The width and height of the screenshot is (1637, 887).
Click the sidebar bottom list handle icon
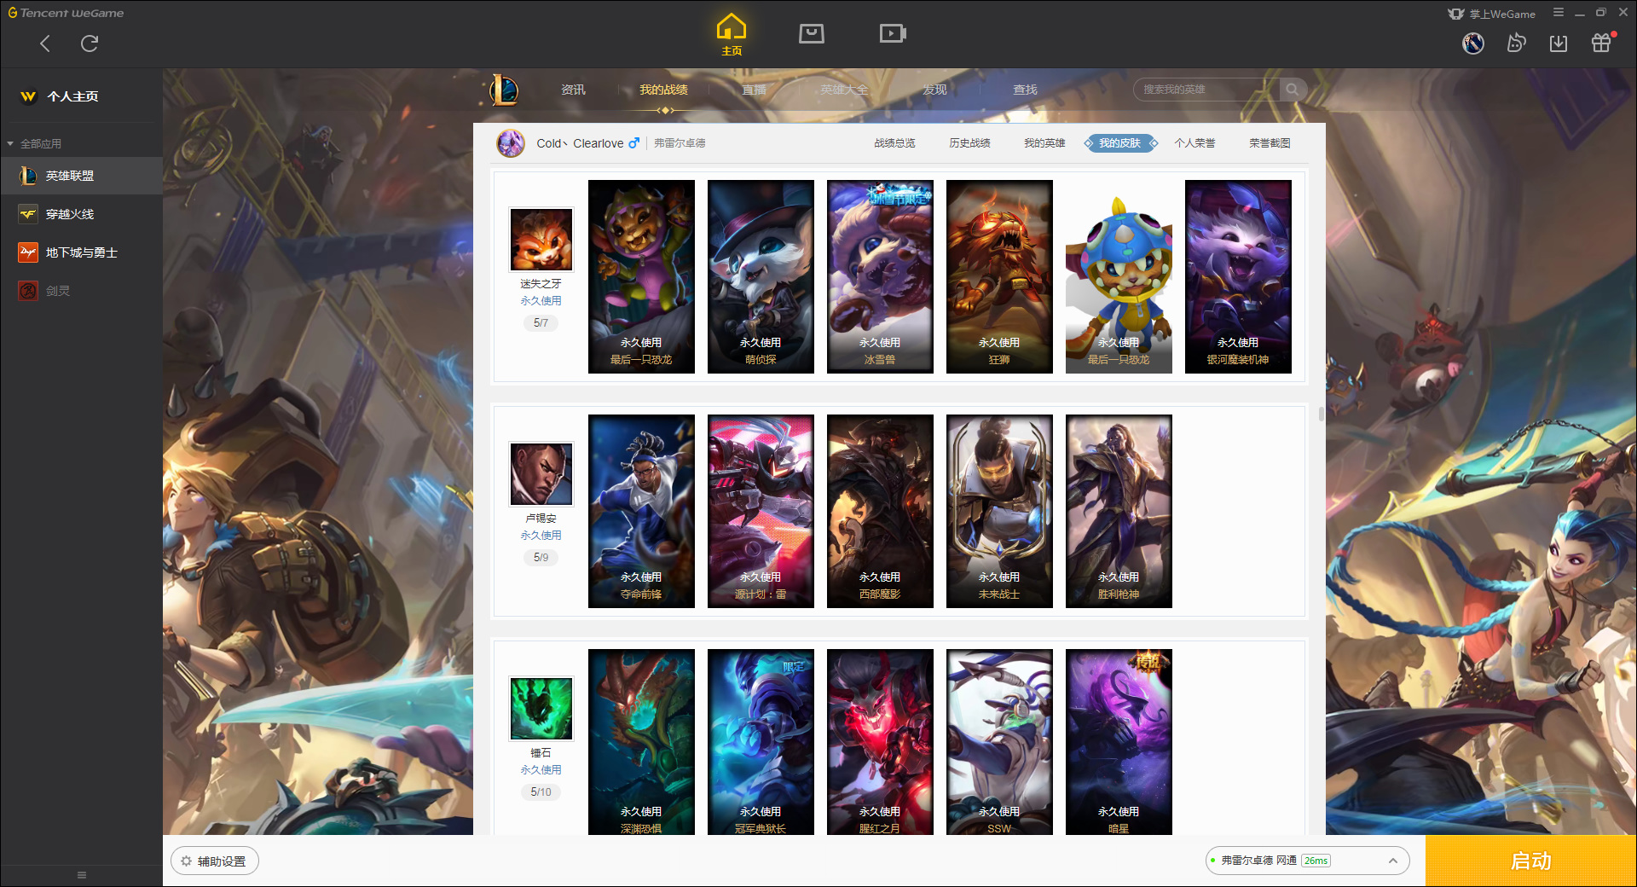pyautogui.click(x=82, y=875)
